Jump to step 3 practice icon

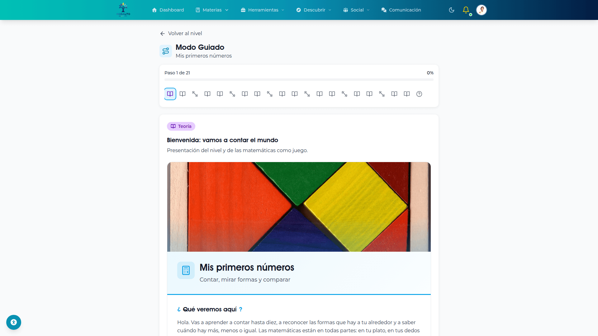click(x=195, y=94)
